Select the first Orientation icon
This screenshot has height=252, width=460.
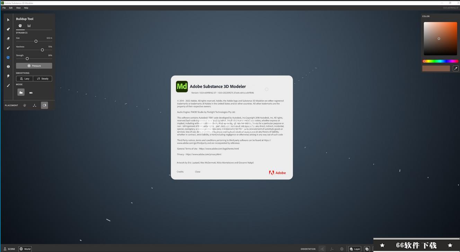coord(322,249)
